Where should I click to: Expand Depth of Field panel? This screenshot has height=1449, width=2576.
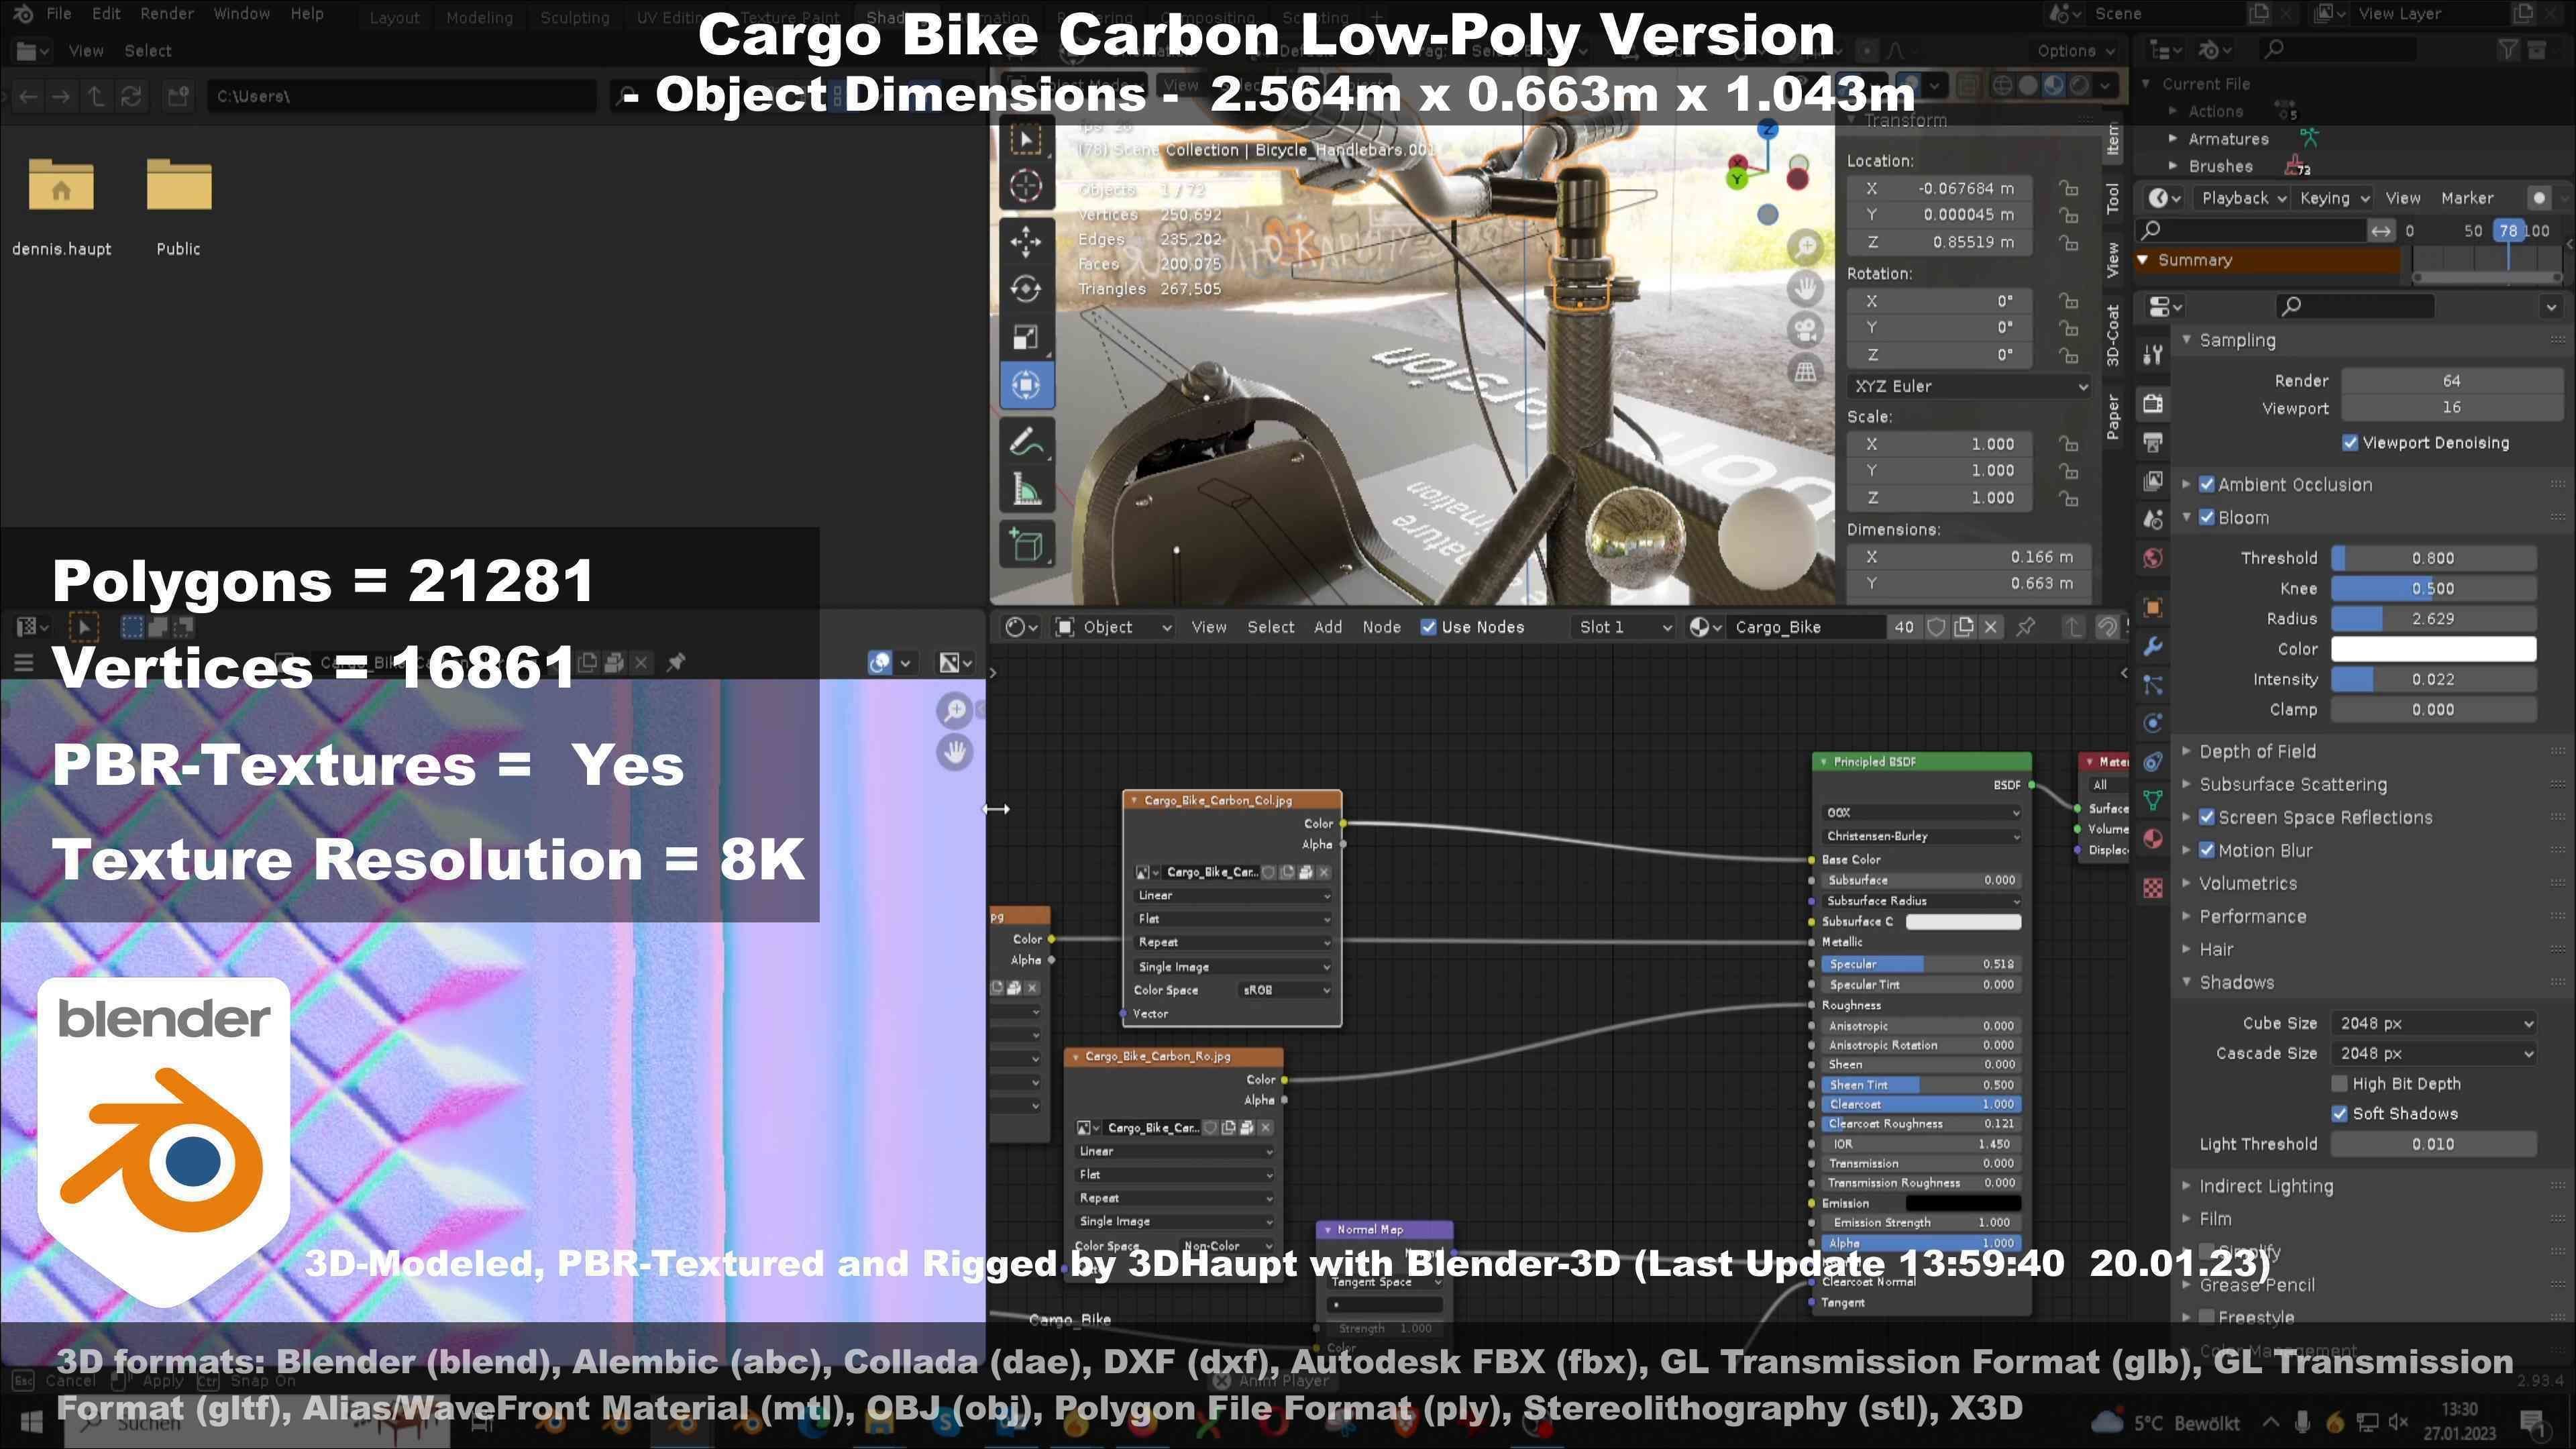tap(2257, 752)
